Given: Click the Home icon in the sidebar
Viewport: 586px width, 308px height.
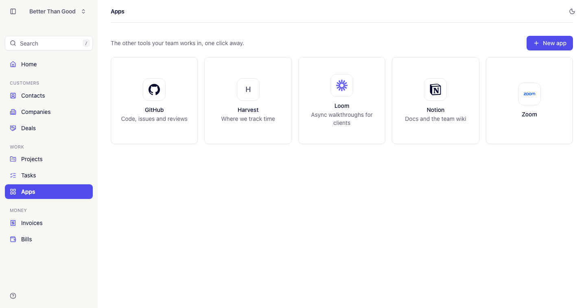Looking at the screenshot, I should (x=13, y=64).
